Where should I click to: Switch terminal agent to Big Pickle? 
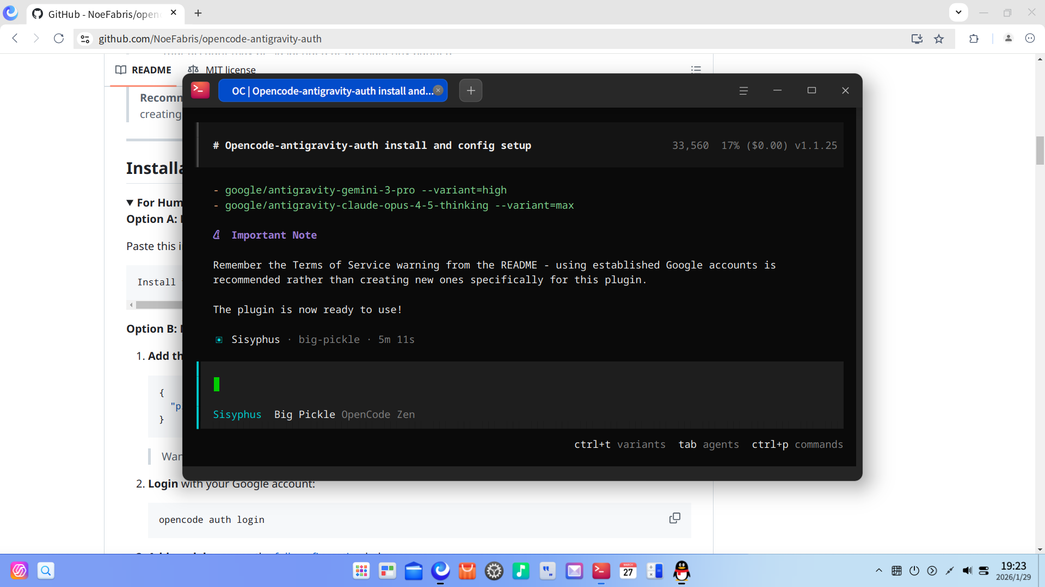304,414
